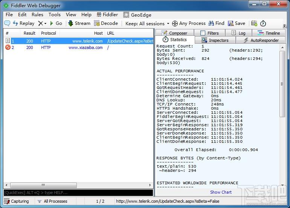Target a process with Any Process crosshair
290x208 pixels.
189,23
